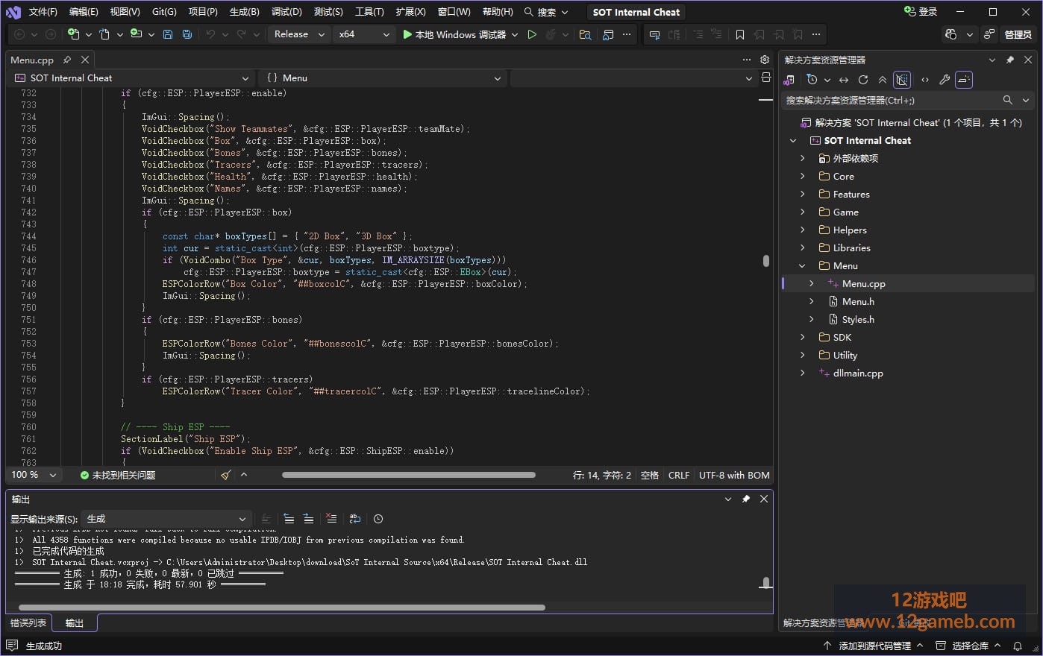Open the 100 % zoom dropdown
1043x656 pixels.
(x=34, y=475)
